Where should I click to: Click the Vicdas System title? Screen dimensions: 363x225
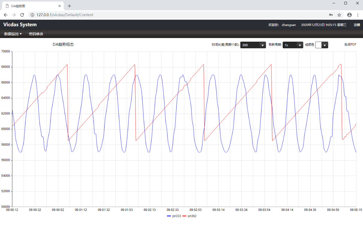pos(20,25)
